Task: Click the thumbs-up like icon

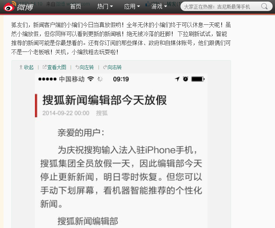Action: tap(148, 4)
